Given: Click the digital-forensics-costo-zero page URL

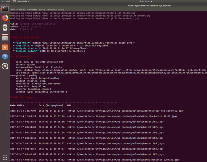Looking at the screenshot, I should [84, 43].
